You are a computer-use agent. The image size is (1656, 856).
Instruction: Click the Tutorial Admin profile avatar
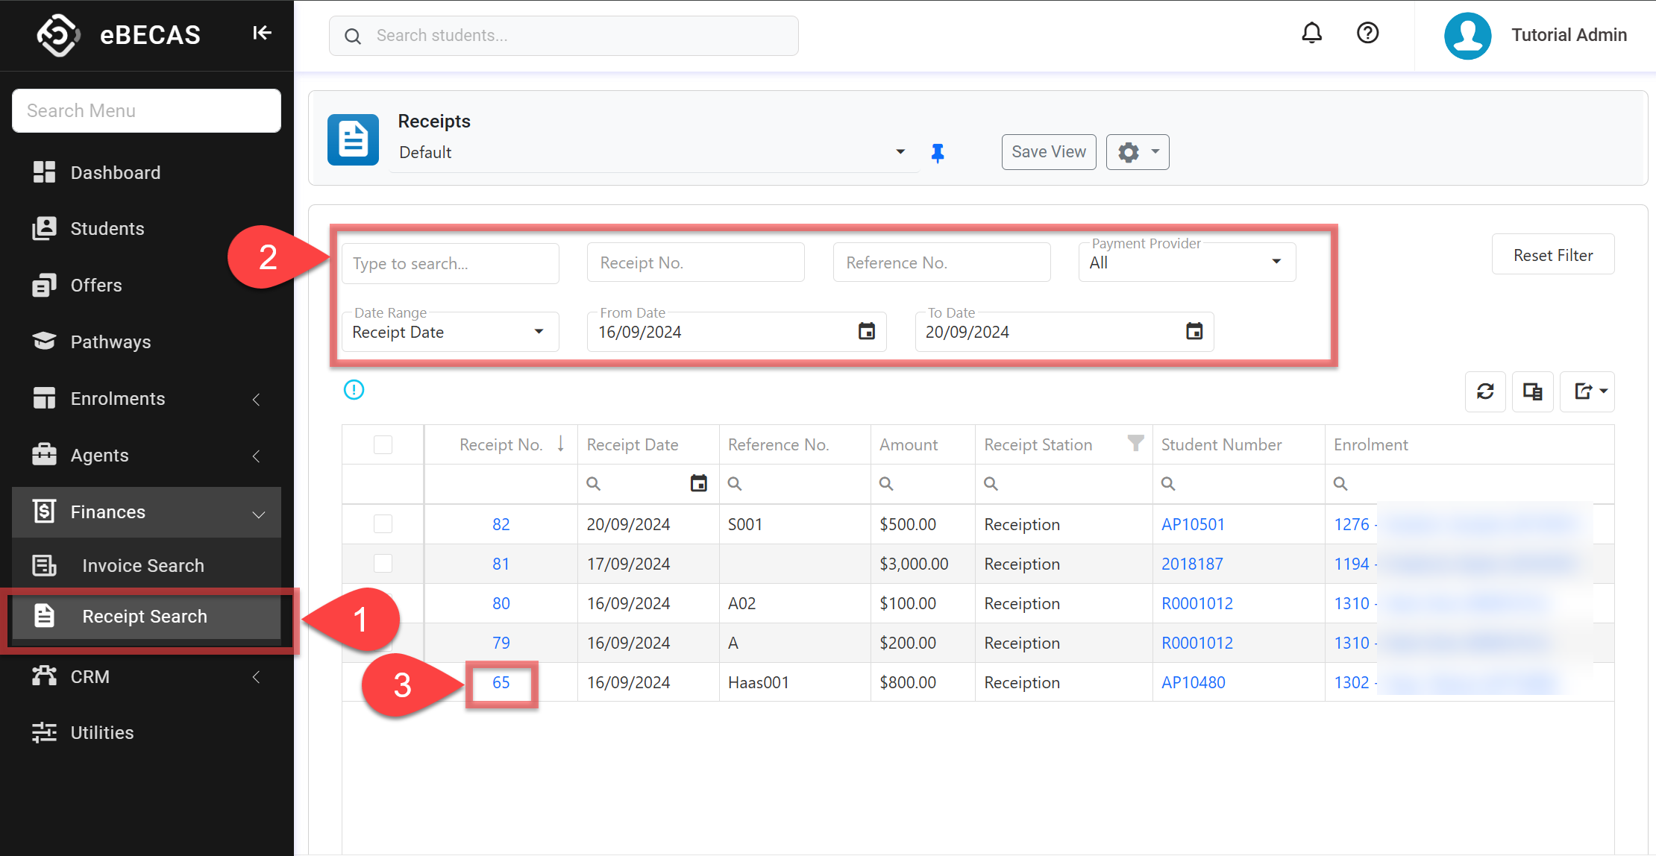pos(1467,35)
